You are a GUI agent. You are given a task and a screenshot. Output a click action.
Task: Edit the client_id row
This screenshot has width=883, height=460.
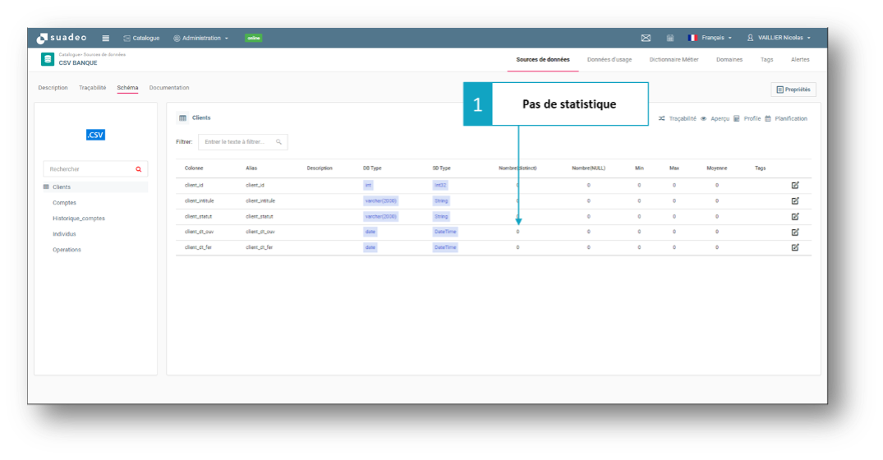tap(795, 186)
